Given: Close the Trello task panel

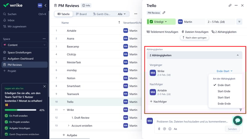Looking at the screenshot, I should pyautogui.click(x=242, y=5).
